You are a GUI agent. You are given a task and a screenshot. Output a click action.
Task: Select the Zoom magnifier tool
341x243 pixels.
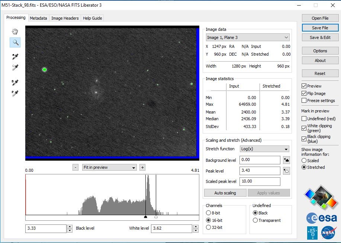[x=15, y=42]
